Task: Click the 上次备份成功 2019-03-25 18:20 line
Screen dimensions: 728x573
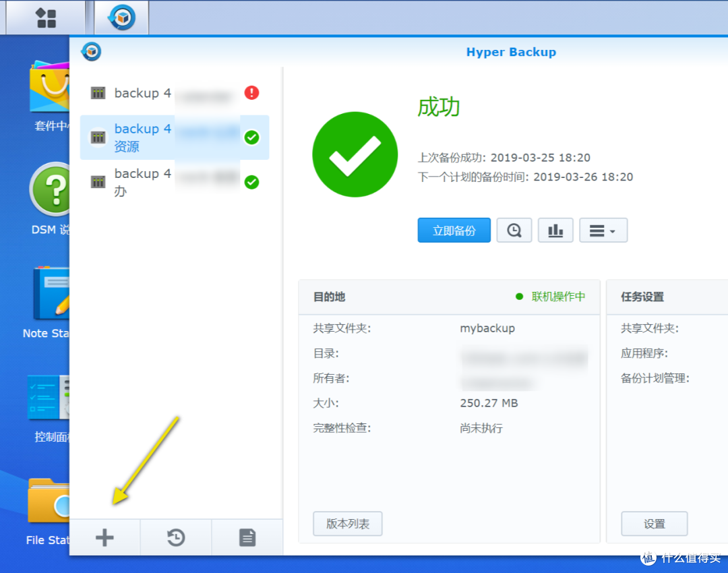Action: tap(504, 158)
